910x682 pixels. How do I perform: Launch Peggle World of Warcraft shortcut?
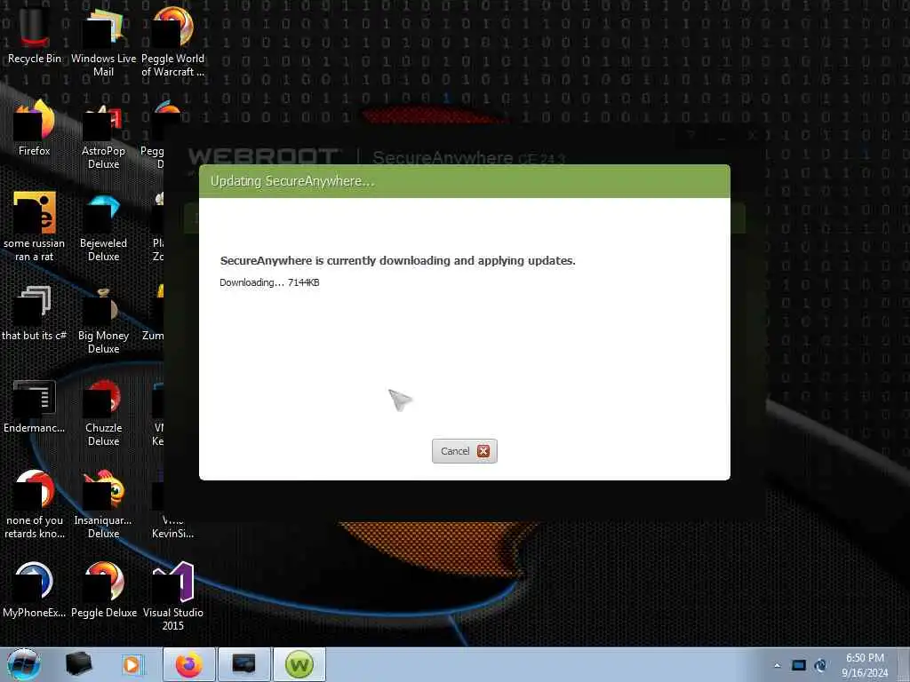point(172,42)
